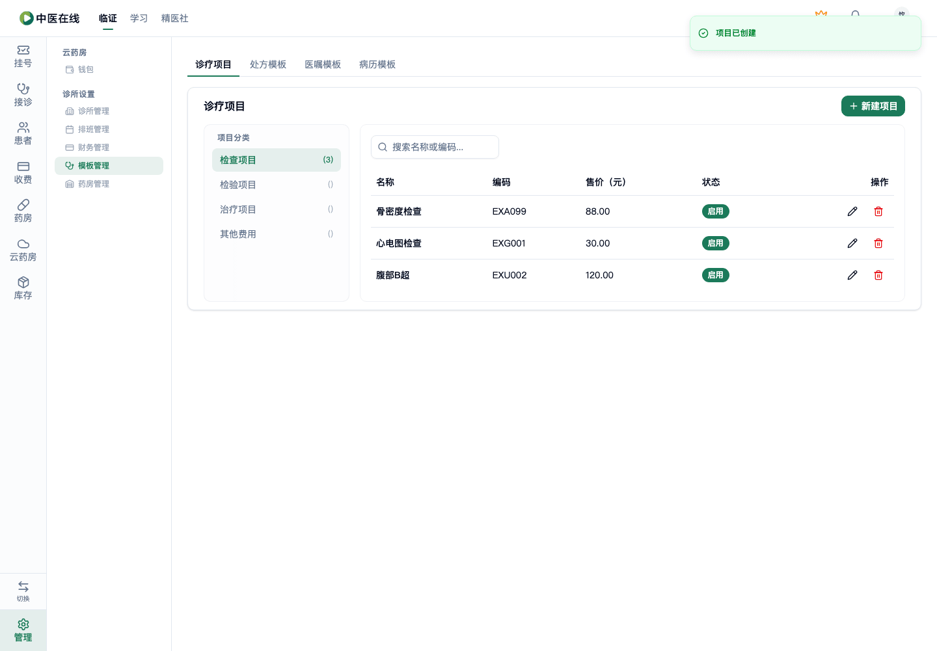Image resolution: width=937 pixels, height=651 pixels.
Task: Select the 诊疗项目 tab
Action: (x=213, y=64)
